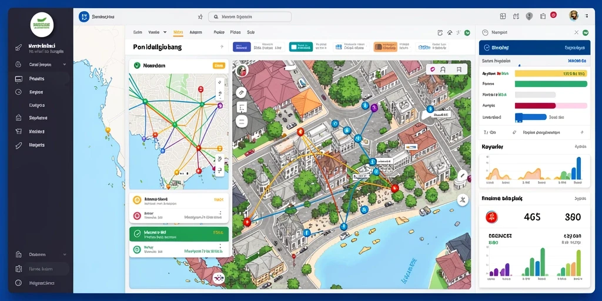The image size is (602, 301).
Task: Toggle the green check circle on green card
Action: click(x=137, y=233)
